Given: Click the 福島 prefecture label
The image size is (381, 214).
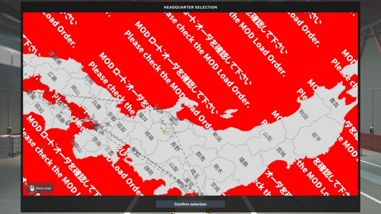Looking at the screenshot, I should pyautogui.click(x=243, y=162).
